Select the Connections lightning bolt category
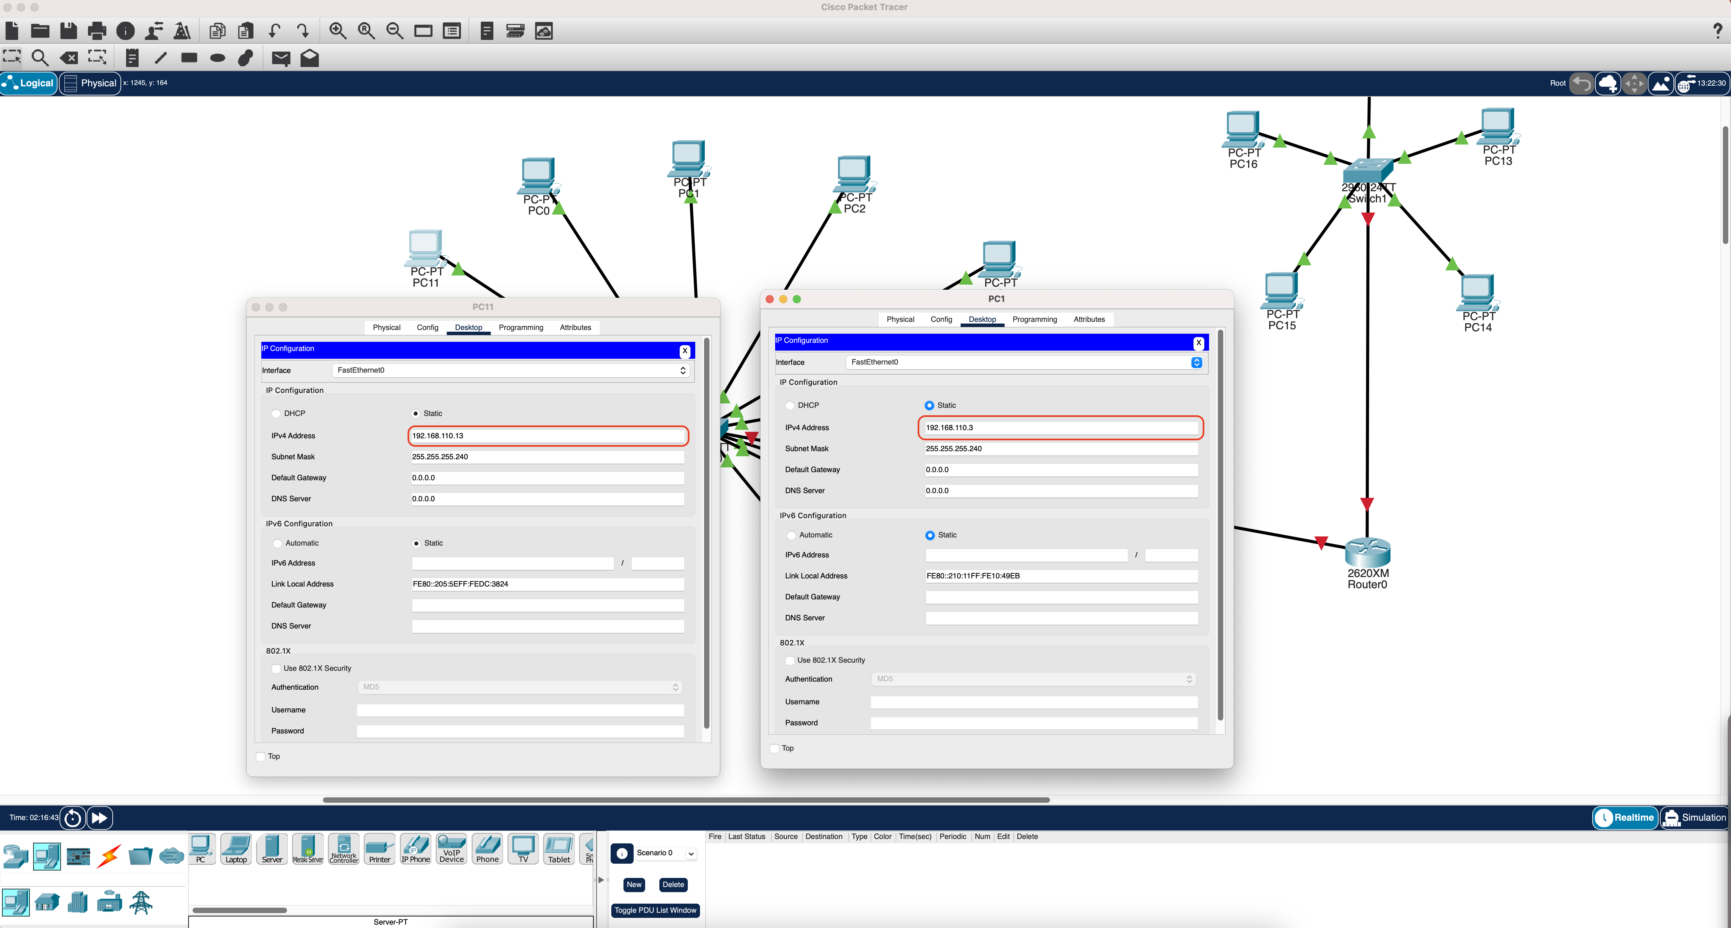 (109, 856)
